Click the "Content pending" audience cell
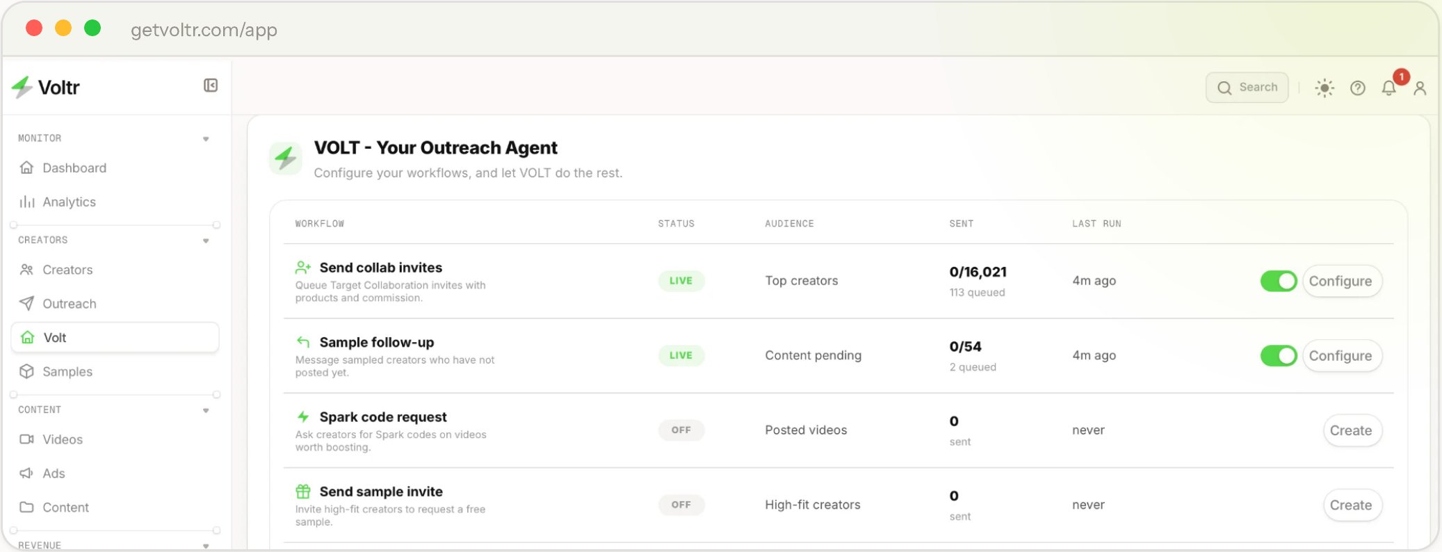 point(813,355)
